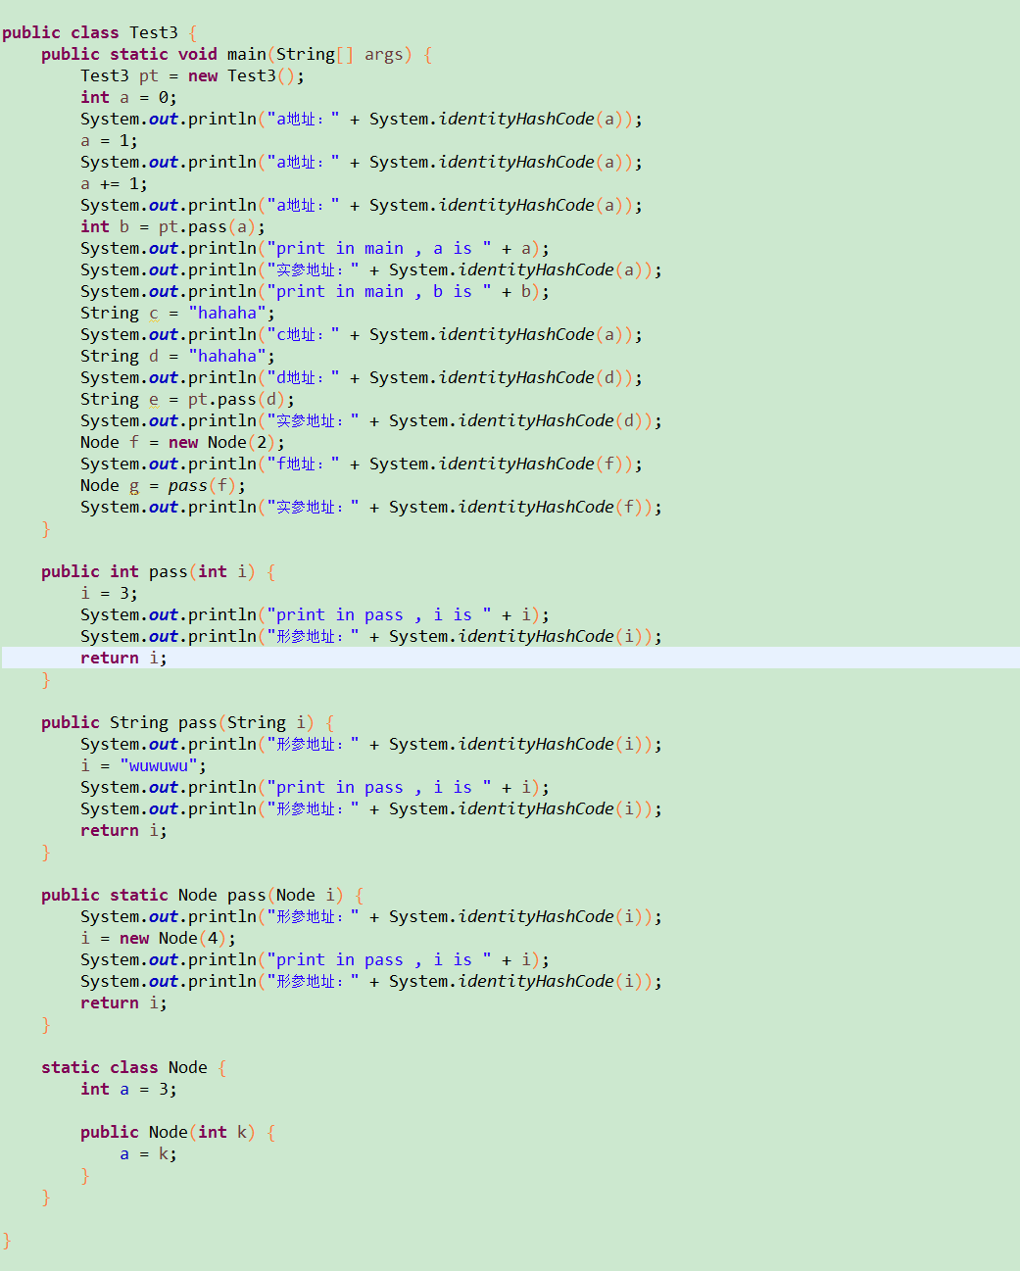1020x1271 pixels.
Task: Click the line String d = "hahaha";
Action: [177, 356]
